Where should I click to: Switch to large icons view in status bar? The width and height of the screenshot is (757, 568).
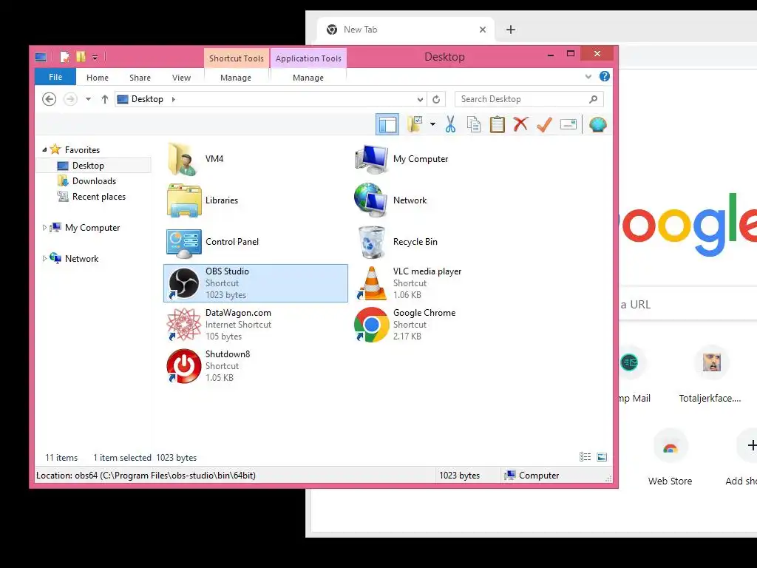(x=602, y=457)
